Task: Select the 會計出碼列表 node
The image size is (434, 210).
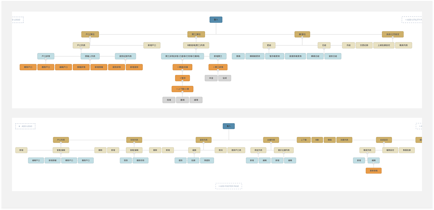Action: 284,150
